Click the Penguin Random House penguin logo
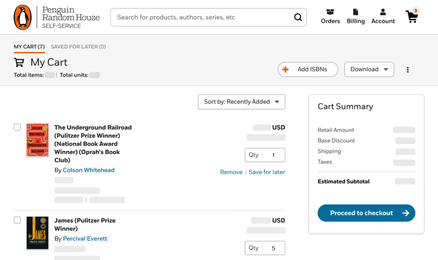This screenshot has height=260, width=438. [x=23, y=17]
